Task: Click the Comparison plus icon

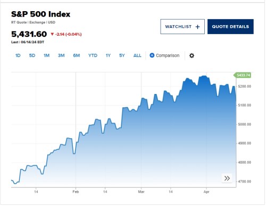Action: click(152, 56)
